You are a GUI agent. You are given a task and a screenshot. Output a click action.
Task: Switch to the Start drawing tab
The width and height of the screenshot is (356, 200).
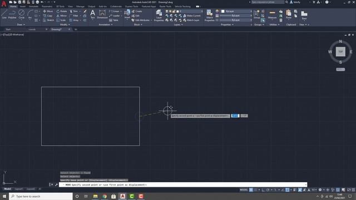(8, 29)
